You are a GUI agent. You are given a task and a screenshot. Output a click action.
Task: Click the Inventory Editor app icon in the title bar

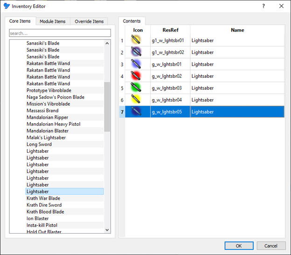(x=7, y=6)
